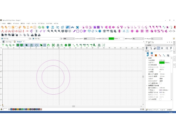Select the rectangle shape tool
This screenshot has height=132, width=176.
pos(78,31)
